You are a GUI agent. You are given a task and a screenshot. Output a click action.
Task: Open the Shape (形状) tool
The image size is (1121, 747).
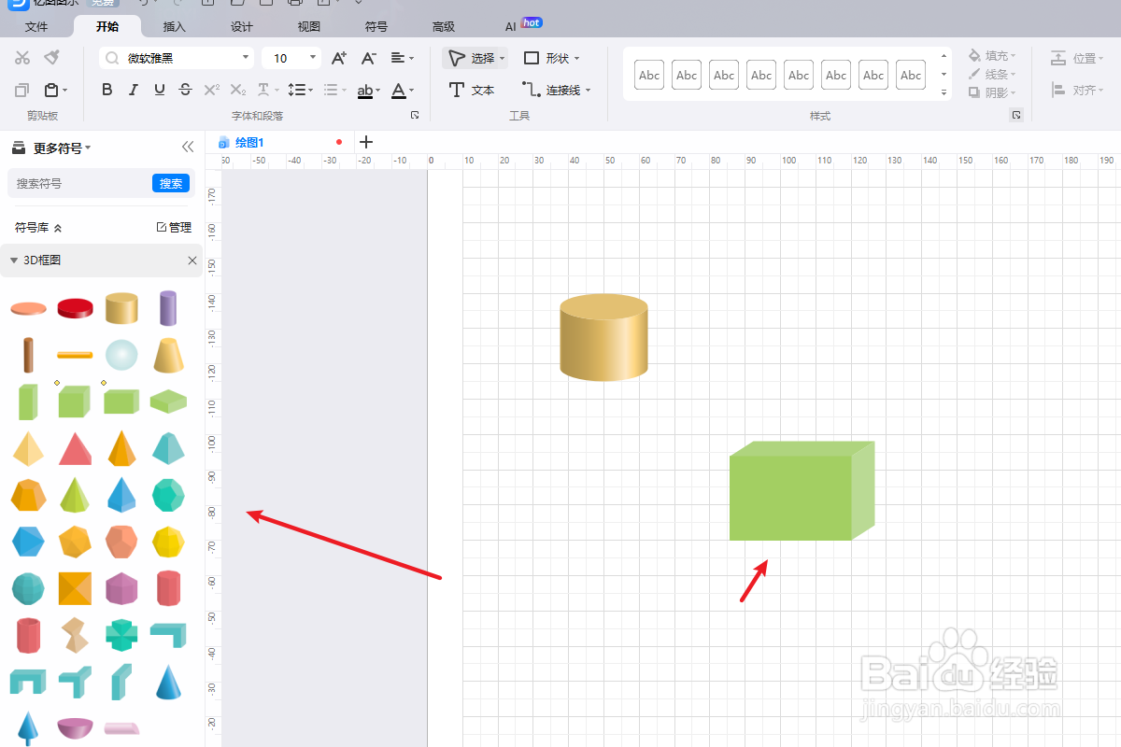tap(550, 57)
